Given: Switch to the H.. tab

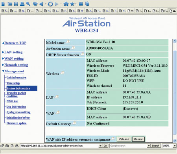Looking at the screenshot, I should click(x=81, y=11).
